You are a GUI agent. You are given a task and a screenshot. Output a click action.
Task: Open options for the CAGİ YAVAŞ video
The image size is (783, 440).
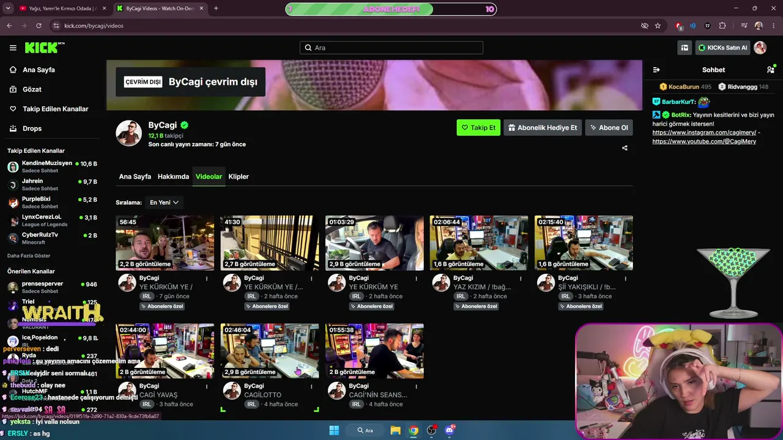pyautogui.click(x=207, y=386)
